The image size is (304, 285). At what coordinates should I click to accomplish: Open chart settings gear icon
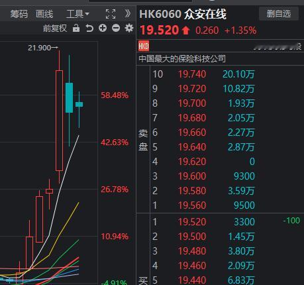129,28
